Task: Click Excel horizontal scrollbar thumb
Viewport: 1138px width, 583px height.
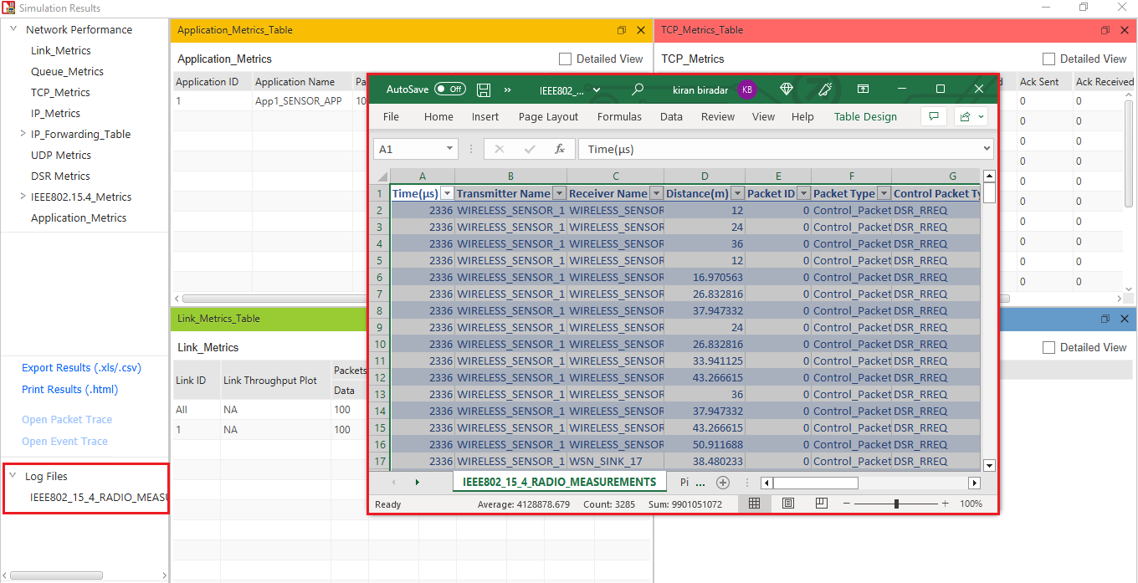Action: click(816, 483)
